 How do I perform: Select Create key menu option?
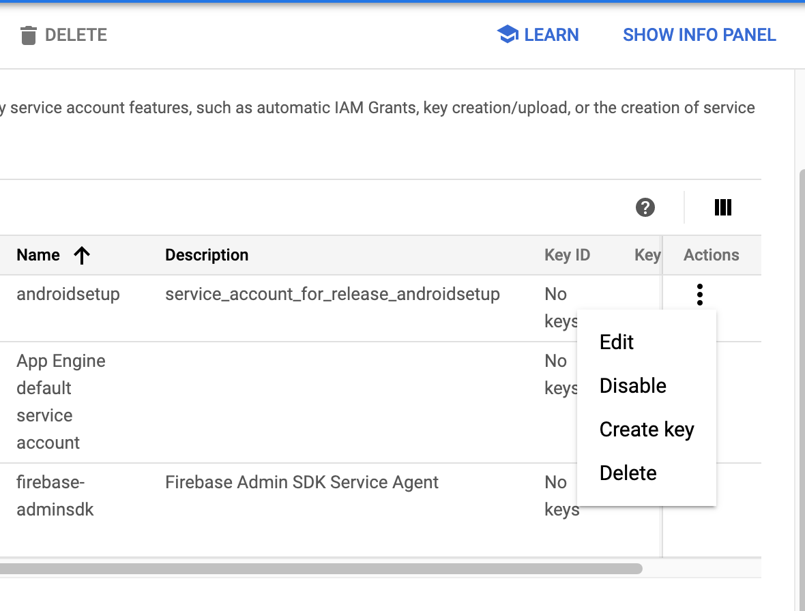646,430
